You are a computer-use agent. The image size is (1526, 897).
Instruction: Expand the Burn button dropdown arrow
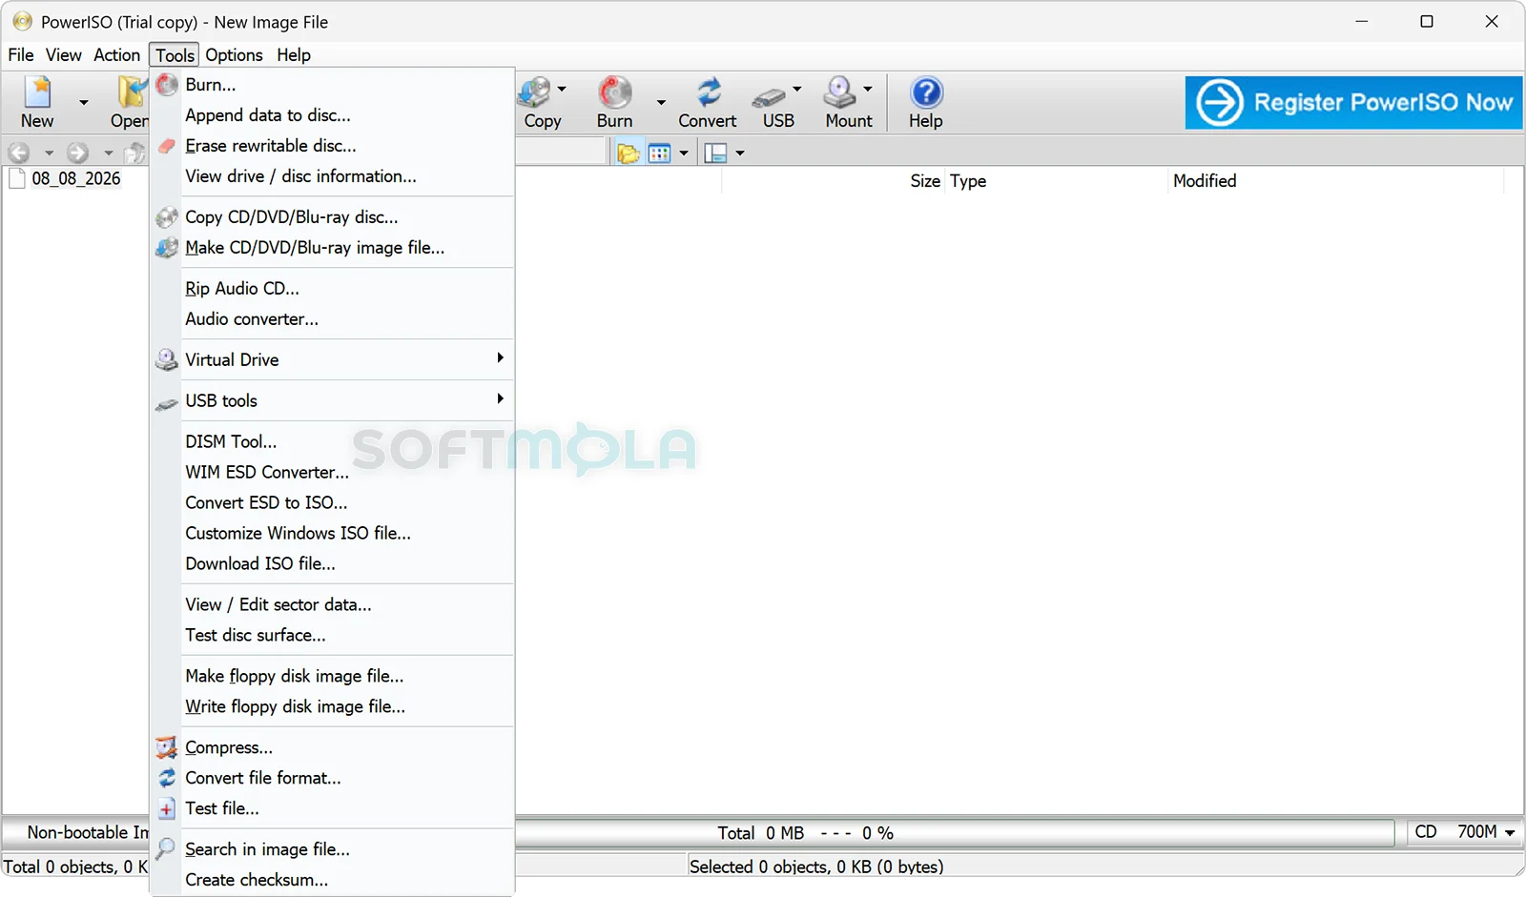[661, 102]
